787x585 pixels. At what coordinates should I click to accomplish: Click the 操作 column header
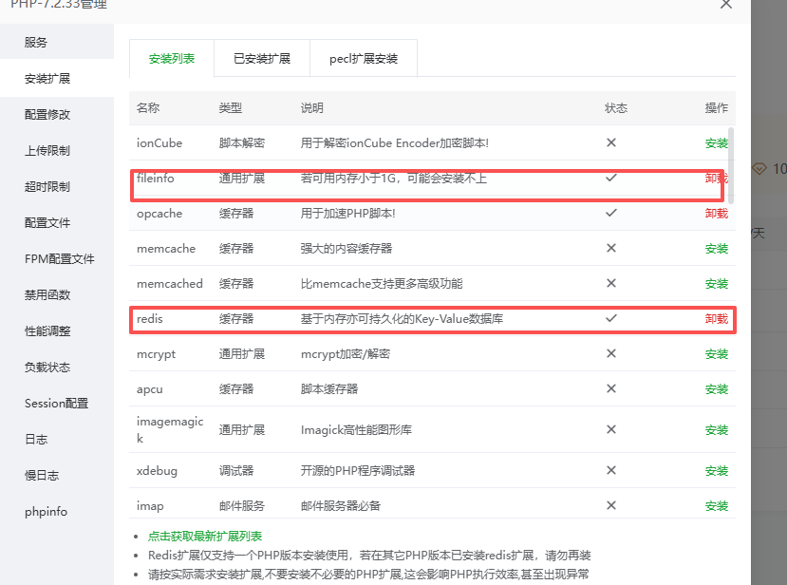click(716, 108)
